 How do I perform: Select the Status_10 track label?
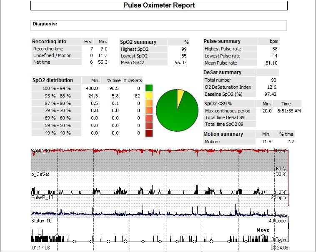click(42, 220)
